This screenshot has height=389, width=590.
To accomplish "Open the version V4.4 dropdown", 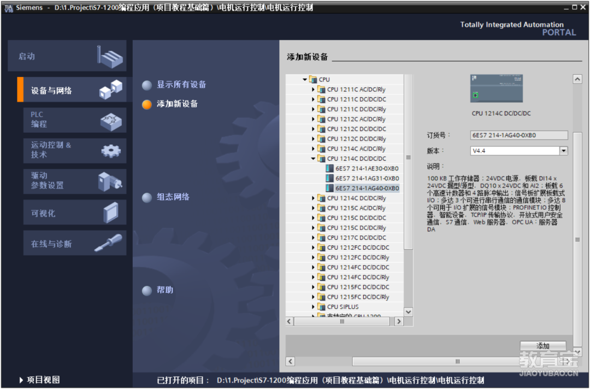I will tap(563, 151).
